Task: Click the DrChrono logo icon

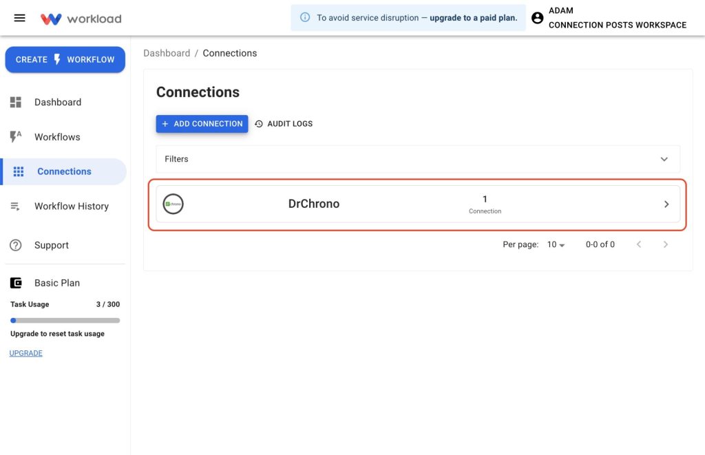Action: coord(173,204)
